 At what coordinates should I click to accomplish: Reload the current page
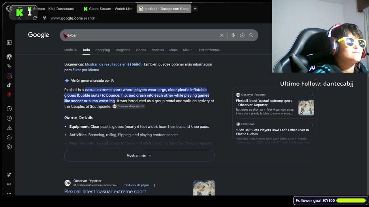(x=35, y=18)
